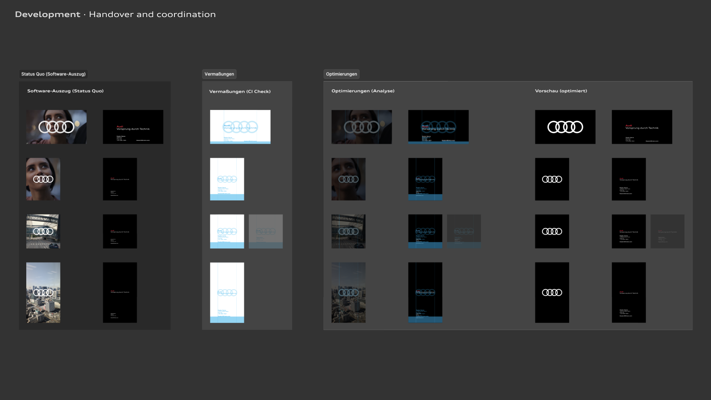Click the Vermaßungen frame label
The image size is (711, 400).
click(x=219, y=74)
